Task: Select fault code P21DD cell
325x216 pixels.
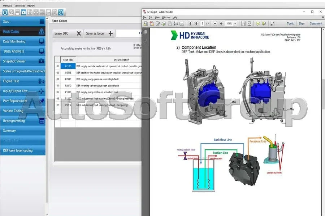Action: pos(68,66)
